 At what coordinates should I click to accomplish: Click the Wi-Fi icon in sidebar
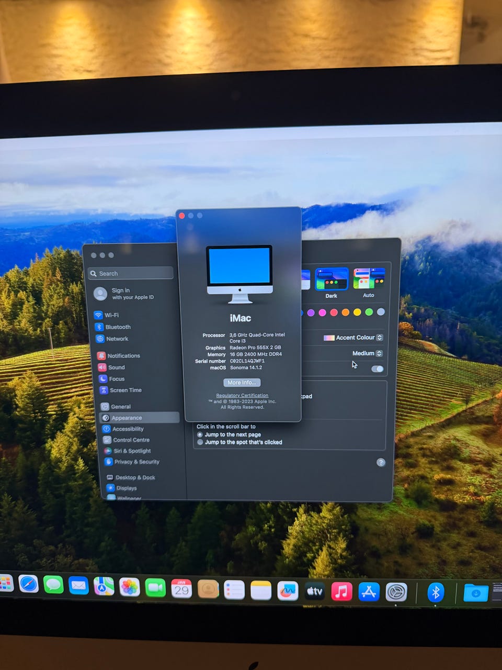98,315
